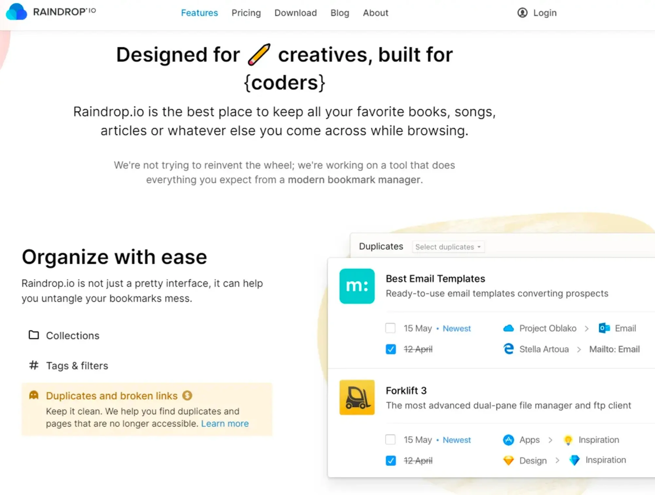Screen dimensions: 655x495
Task: Click the Stella Artoua collection name
Action: tap(544, 349)
